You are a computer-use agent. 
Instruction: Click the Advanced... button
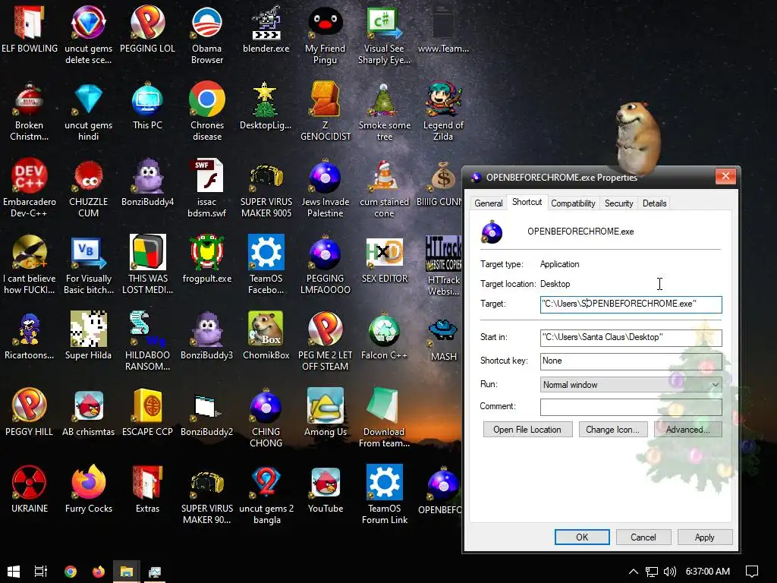pyautogui.click(x=687, y=430)
